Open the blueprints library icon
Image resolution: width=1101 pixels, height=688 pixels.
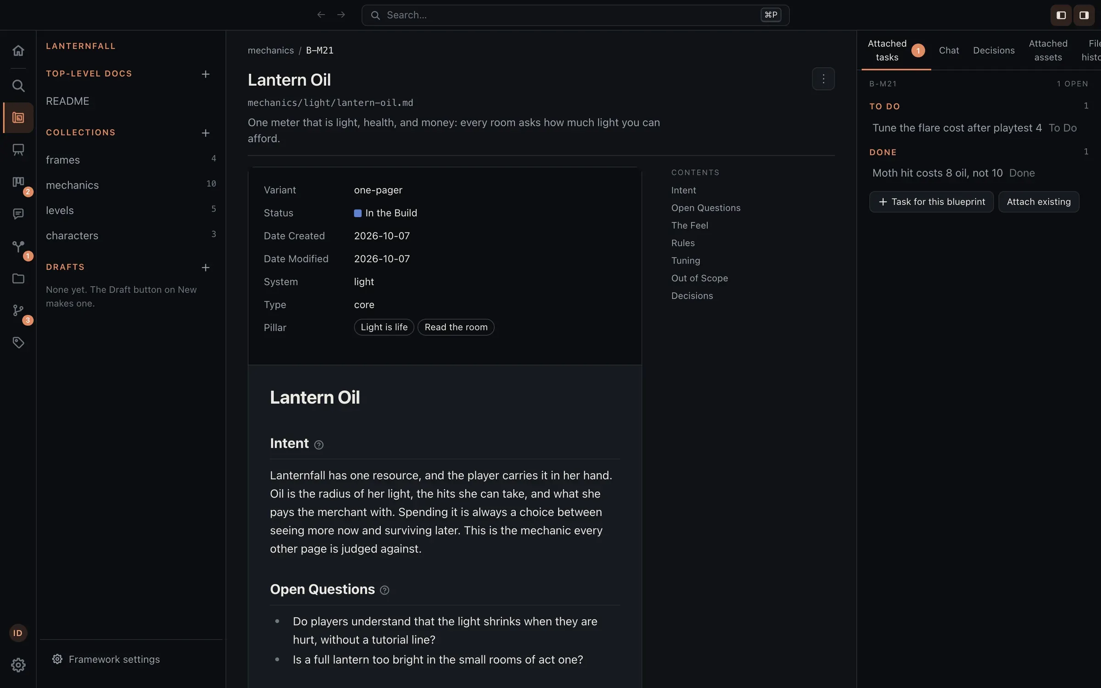[18, 118]
